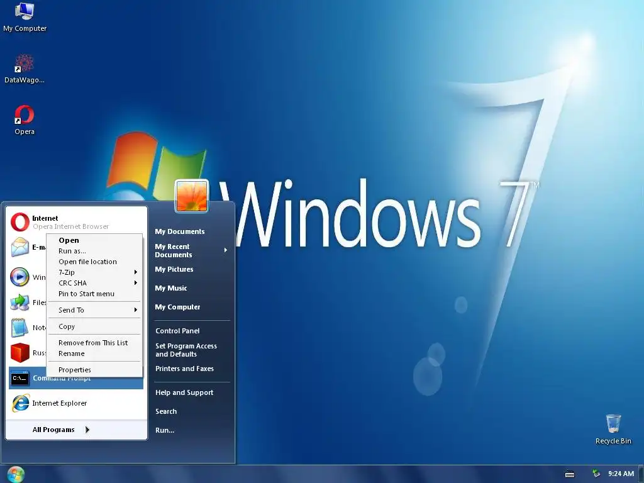
Task: Open My Music from Start menu
Action: [x=171, y=288]
